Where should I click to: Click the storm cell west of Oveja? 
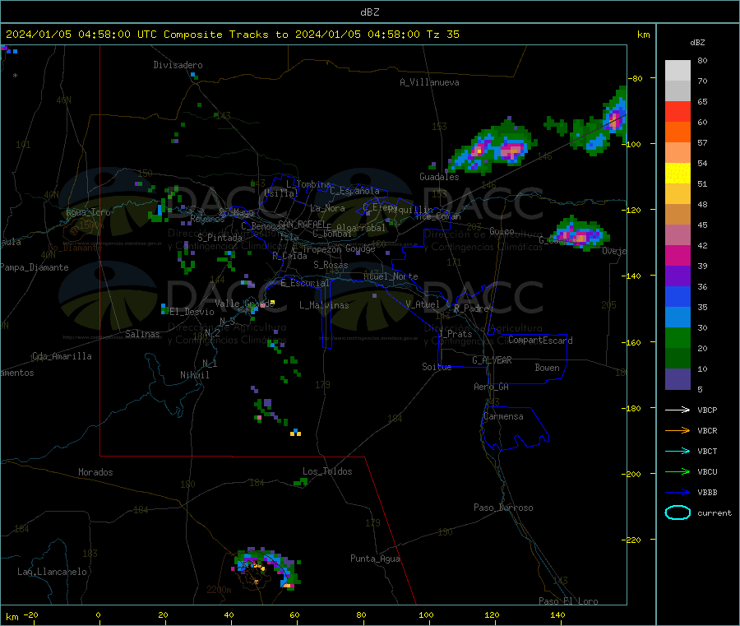[579, 234]
